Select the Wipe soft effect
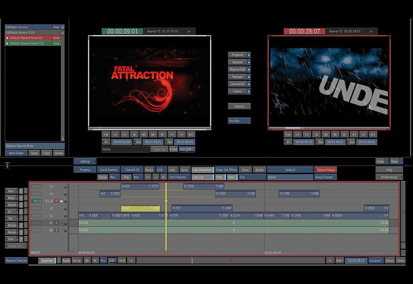The image size is (413, 284). pyautogui.click(x=11, y=198)
